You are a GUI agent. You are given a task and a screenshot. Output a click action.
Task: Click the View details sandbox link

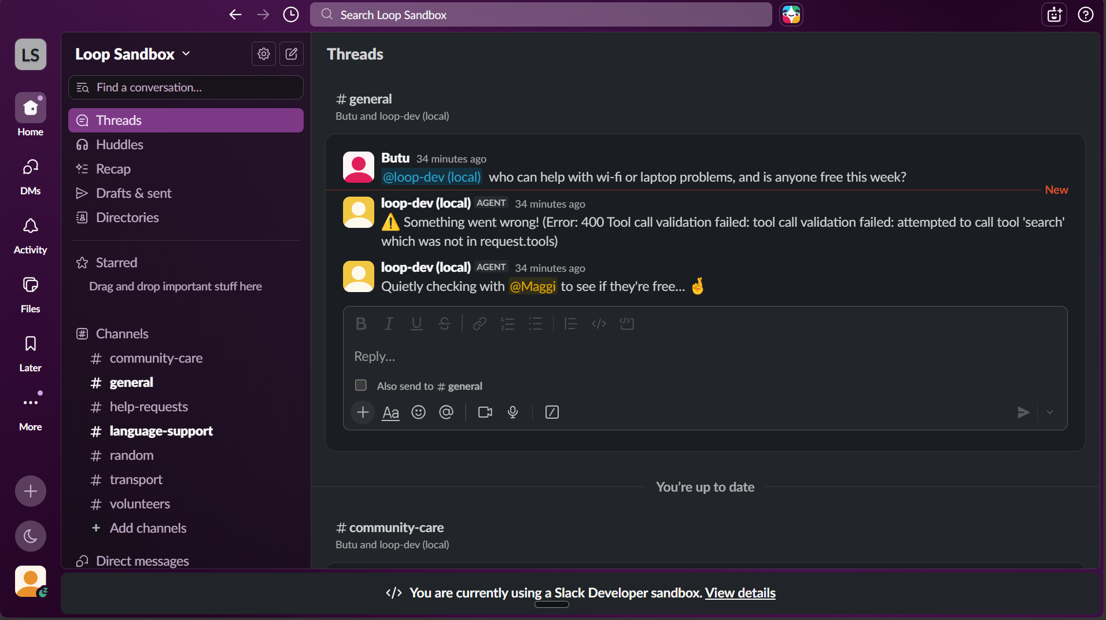[x=740, y=593]
